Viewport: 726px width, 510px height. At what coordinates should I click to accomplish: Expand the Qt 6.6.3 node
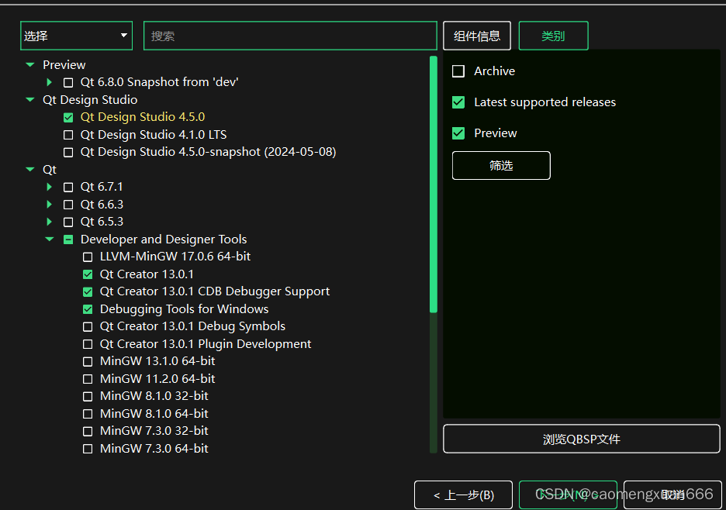49,204
